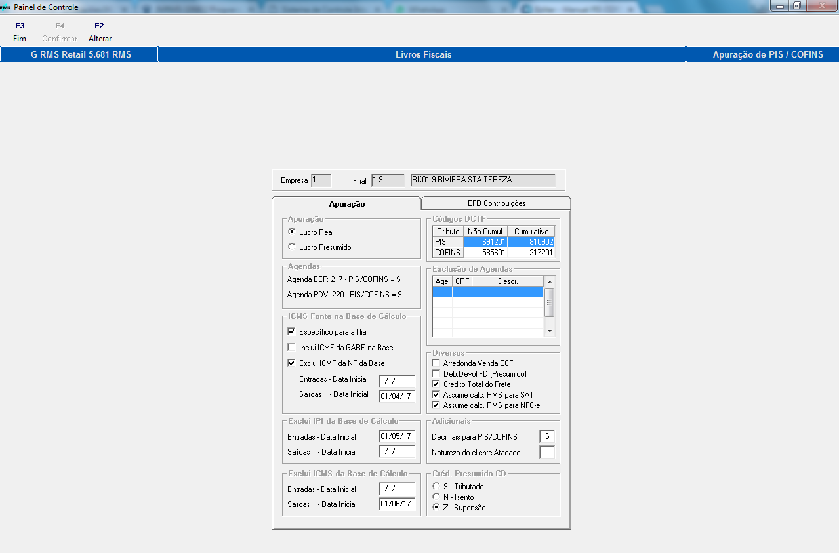The width and height of the screenshot is (839, 553).
Task: Click the F4 Confirmar toolbar button
Action: (x=60, y=32)
